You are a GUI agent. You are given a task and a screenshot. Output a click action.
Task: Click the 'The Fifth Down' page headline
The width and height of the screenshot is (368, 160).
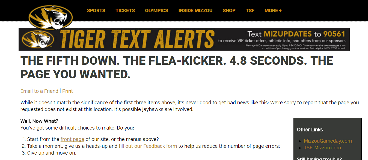(176, 67)
